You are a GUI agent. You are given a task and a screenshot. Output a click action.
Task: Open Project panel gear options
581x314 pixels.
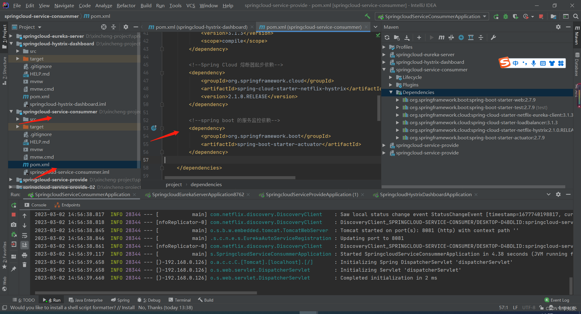126,27
